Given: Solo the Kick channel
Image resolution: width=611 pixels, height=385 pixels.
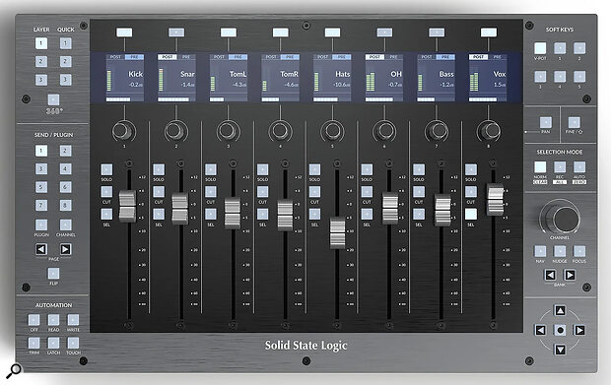Looking at the screenshot, I should coord(106,169).
